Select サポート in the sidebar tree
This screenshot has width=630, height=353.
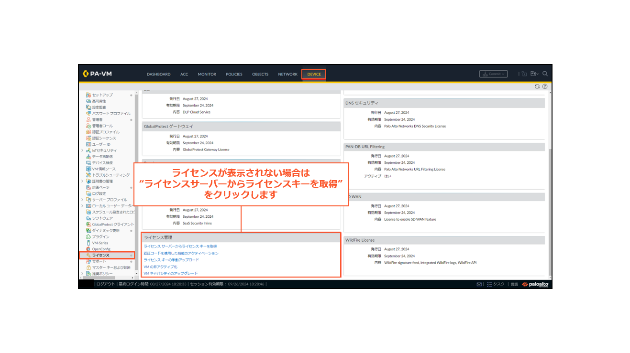[x=99, y=262]
